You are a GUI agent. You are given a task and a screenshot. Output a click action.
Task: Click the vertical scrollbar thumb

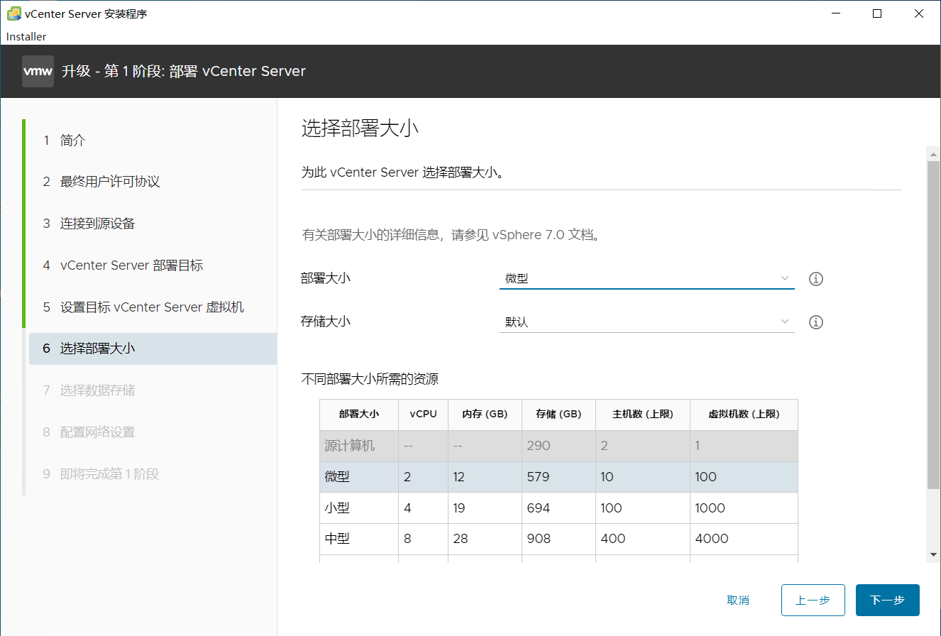tap(934, 324)
